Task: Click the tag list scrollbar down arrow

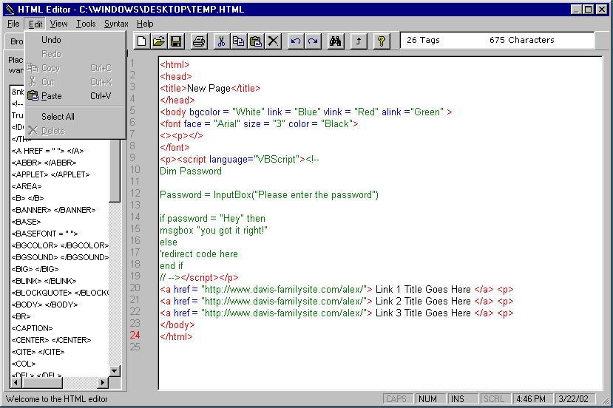Action: (115, 371)
